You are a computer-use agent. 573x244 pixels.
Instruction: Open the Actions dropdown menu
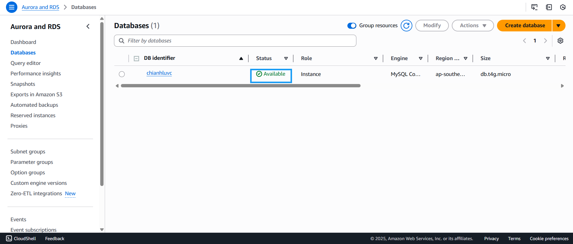[x=473, y=25]
